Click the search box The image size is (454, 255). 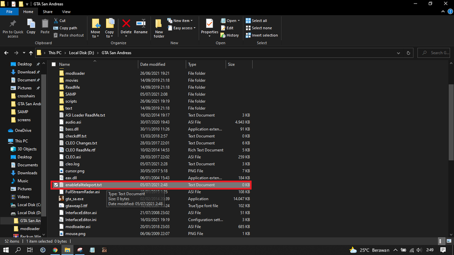[434, 53]
